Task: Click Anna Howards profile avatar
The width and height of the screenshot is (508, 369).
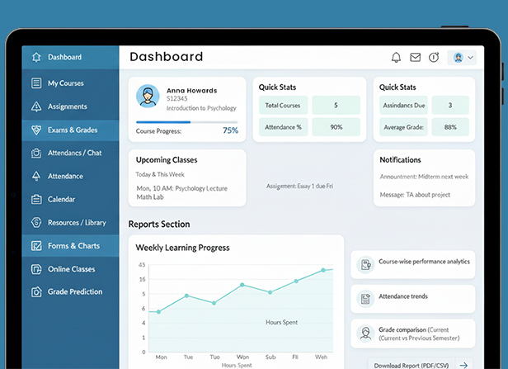Action: [148, 97]
